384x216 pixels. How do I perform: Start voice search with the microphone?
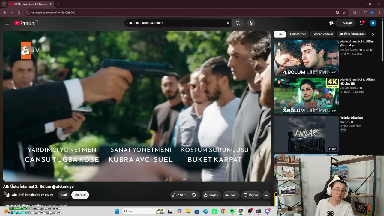251,23
